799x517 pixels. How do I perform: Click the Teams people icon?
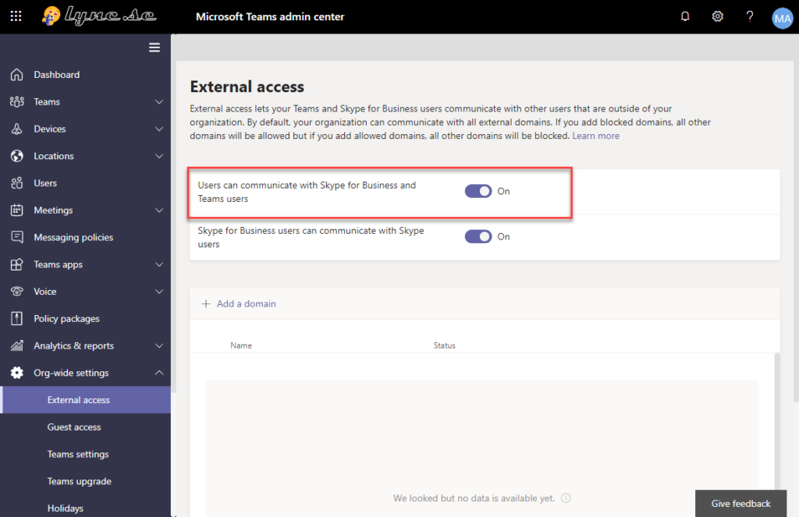pos(17,101)
